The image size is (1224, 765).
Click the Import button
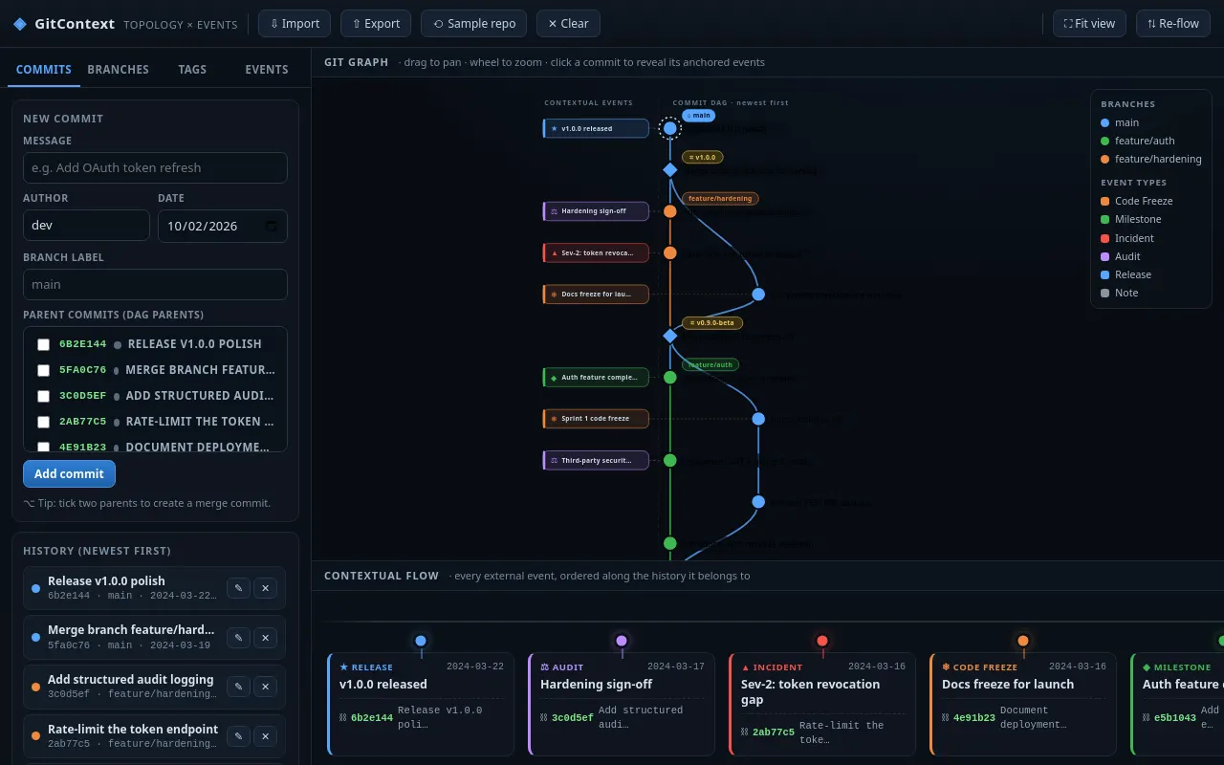[x=295, y=24]
